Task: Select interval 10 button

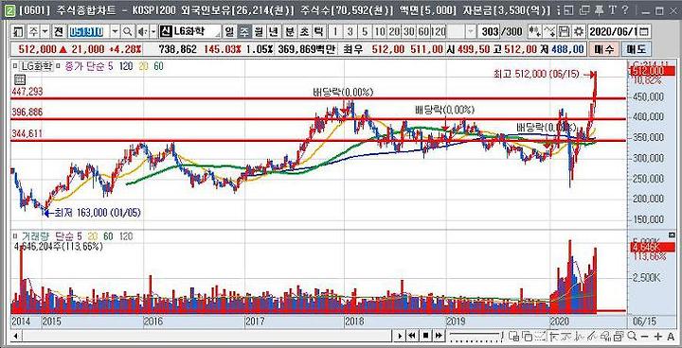Action: (x=380, y=32)
